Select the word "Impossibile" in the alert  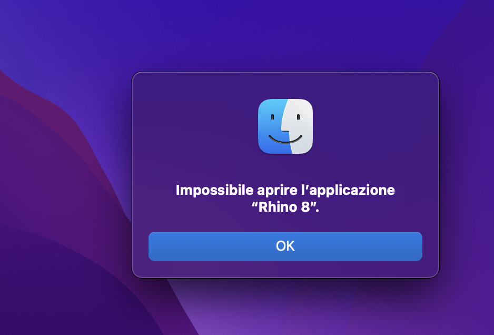[x=215, y=190]
